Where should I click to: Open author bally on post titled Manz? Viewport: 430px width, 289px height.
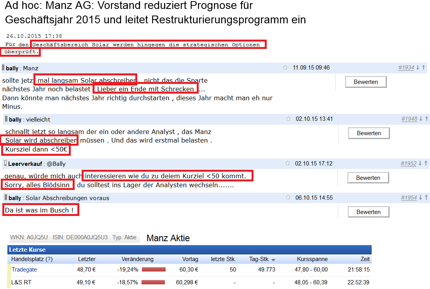[x=12, y=68]
